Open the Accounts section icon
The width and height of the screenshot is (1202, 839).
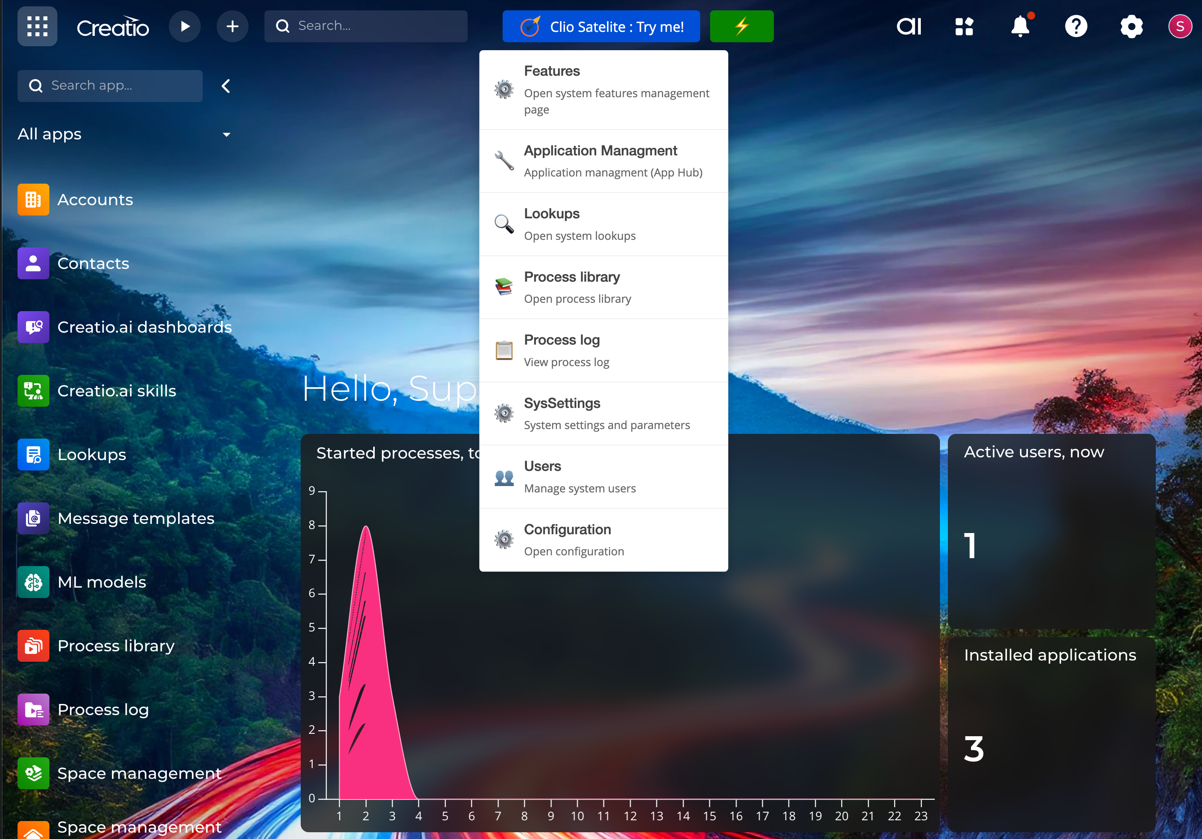(x=33, y=200)
